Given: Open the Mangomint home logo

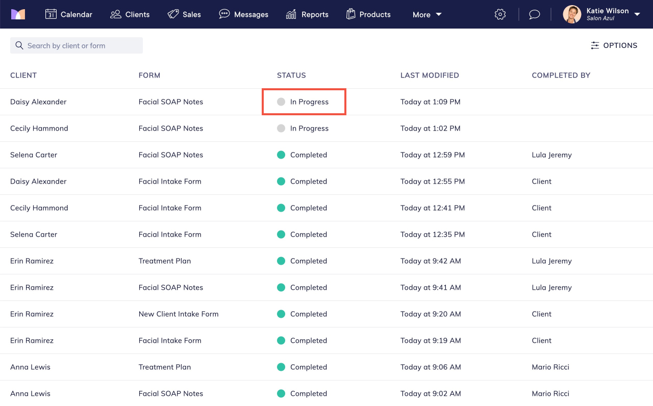Looking at the screenshot, I should coord(18,14).
